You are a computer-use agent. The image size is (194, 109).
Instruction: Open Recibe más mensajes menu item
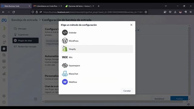coord(25,47)
